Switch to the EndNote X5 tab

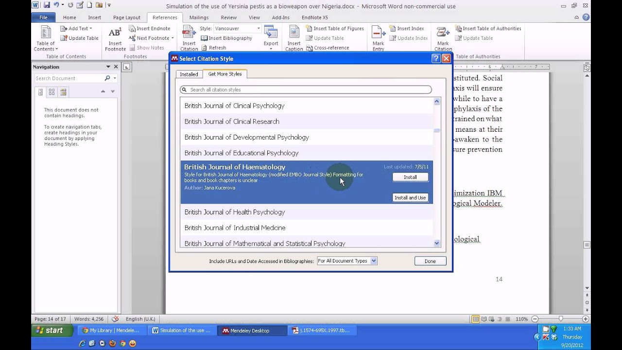click(314, 17)
